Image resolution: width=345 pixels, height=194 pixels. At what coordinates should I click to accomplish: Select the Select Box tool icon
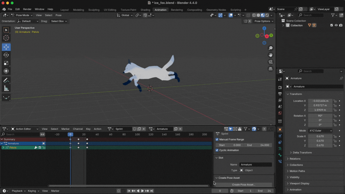coord(6,30)
